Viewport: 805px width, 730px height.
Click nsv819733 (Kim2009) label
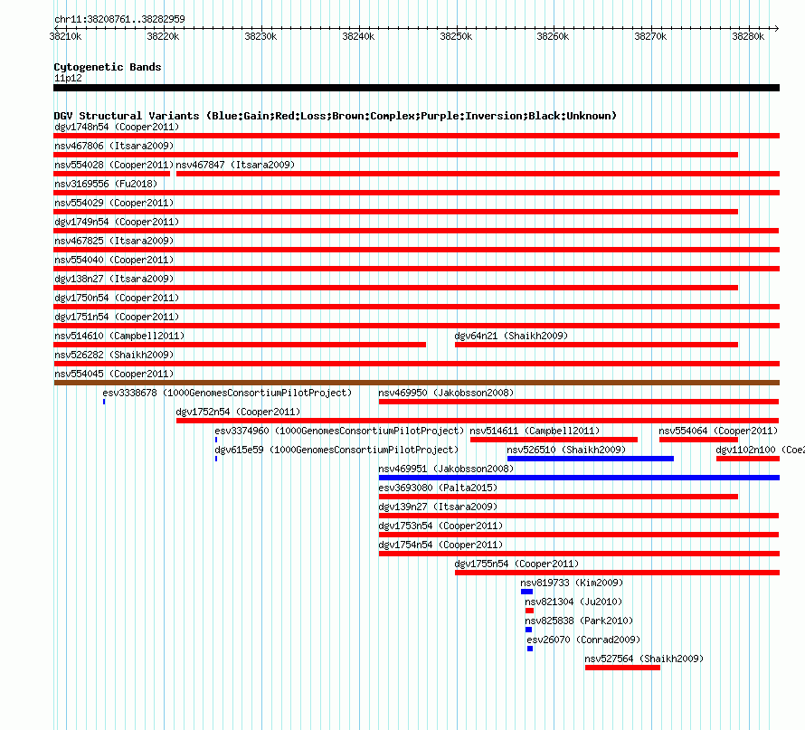(572, 583)
